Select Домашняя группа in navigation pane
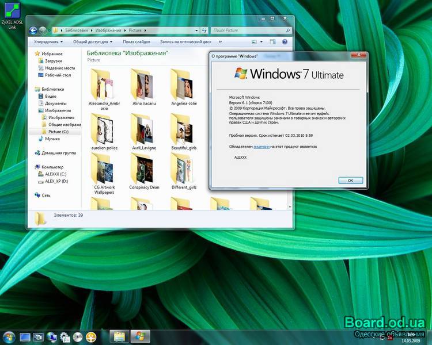Viewport: 432px width, 345px height. [x=58, y=153]
